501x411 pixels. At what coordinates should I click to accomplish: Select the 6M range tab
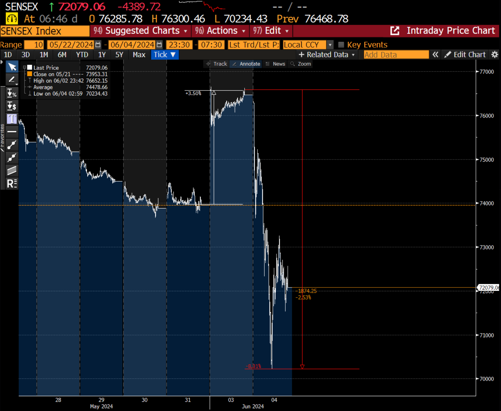click(62, 55)
